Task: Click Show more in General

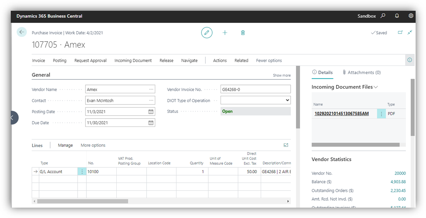Action: pos(282,75)
